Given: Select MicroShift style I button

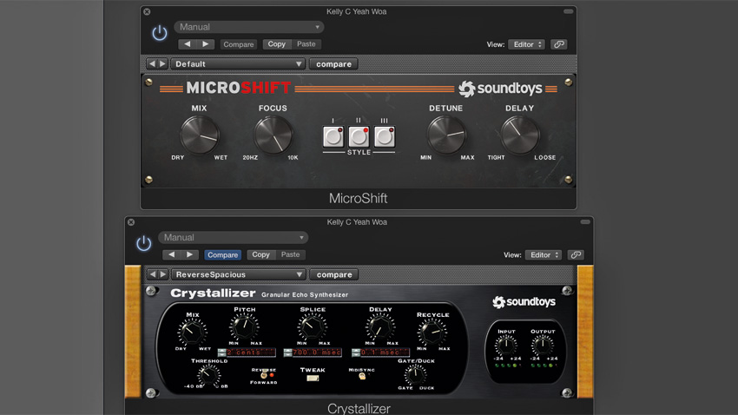Looking at the screenshot, I should pos(333,136).
